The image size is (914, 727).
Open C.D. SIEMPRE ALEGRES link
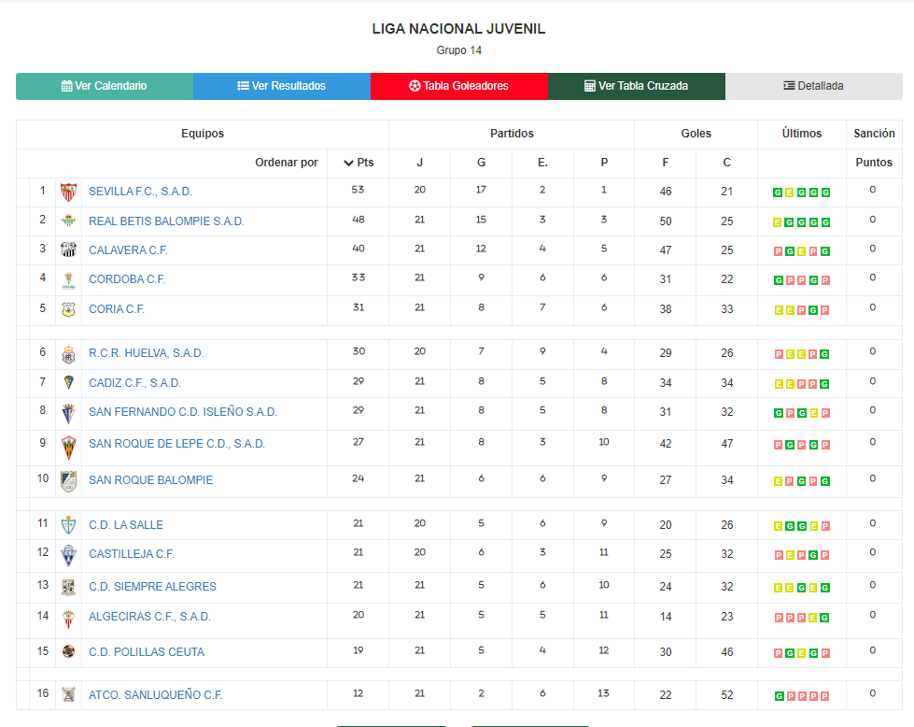click(153, 587)
